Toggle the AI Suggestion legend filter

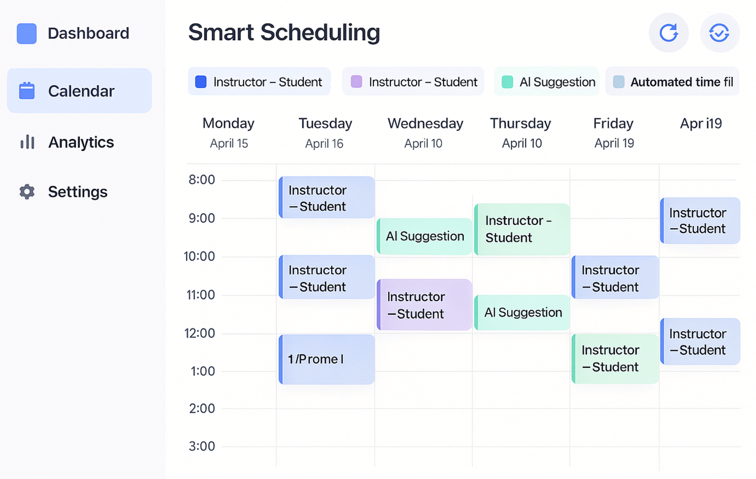pyautogui.click(x=547, y=82)
